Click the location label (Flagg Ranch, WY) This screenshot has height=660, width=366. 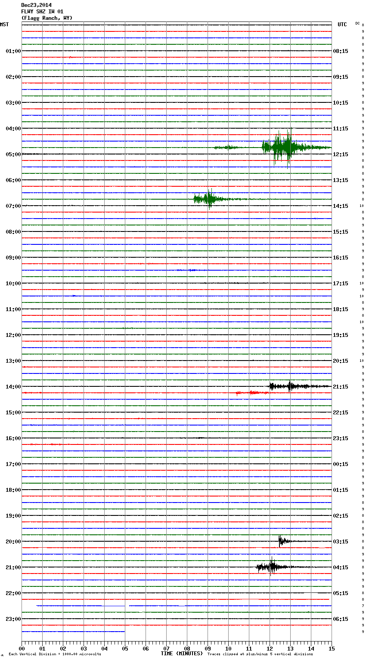47,18
